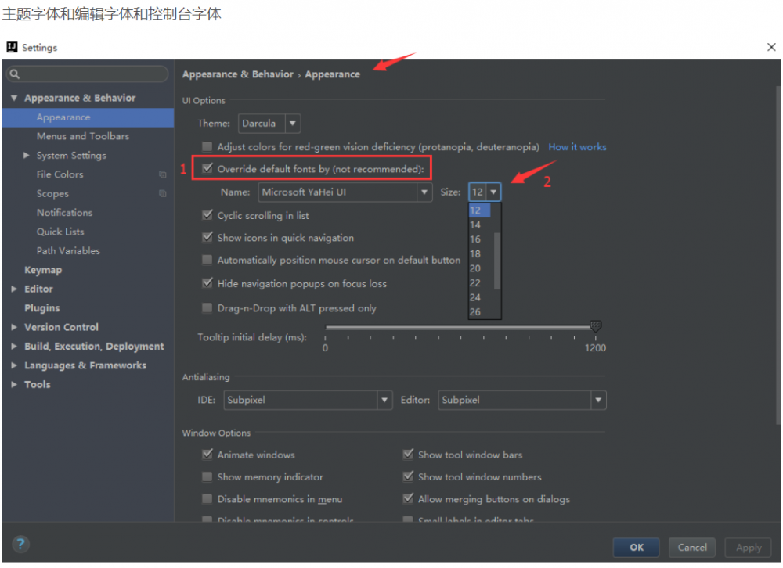
Task: Disable Show tool window numbers
Action: [408, 476]
